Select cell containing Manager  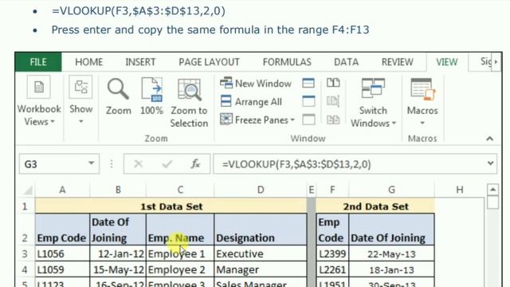click(x=261, y=269)
